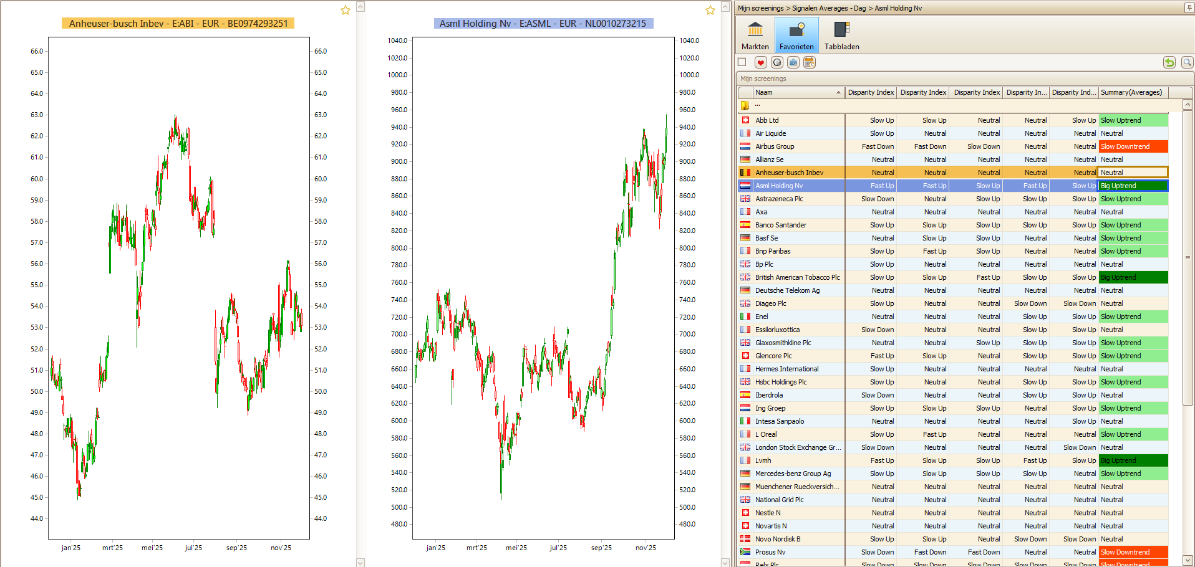Star the Anheuser-busch Inbev chart

[345, 11]
